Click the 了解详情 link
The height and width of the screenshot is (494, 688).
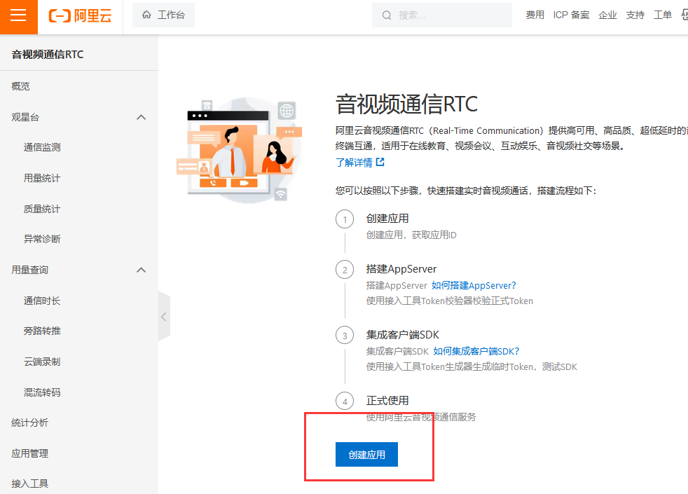coord(354,163)
